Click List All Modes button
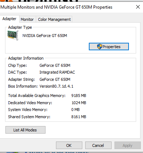This screenshot has height=153, width=143. [x=25, y=130]
